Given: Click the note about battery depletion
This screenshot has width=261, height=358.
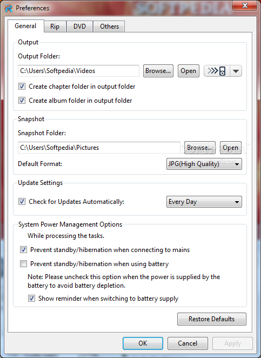Looking at the screenshot, I should (x=124, y=281).
